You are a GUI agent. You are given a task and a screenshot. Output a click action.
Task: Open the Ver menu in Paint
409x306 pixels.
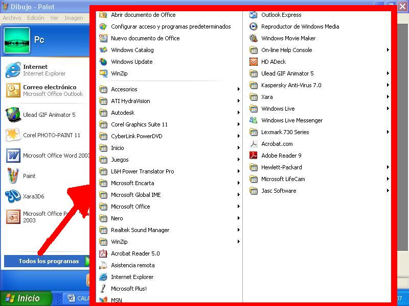click(54, 18)
